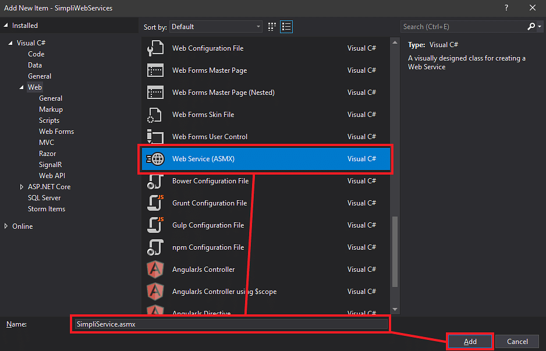Select the Online section label
Screen dimensions: 546x351
click(x=23, y=226)
